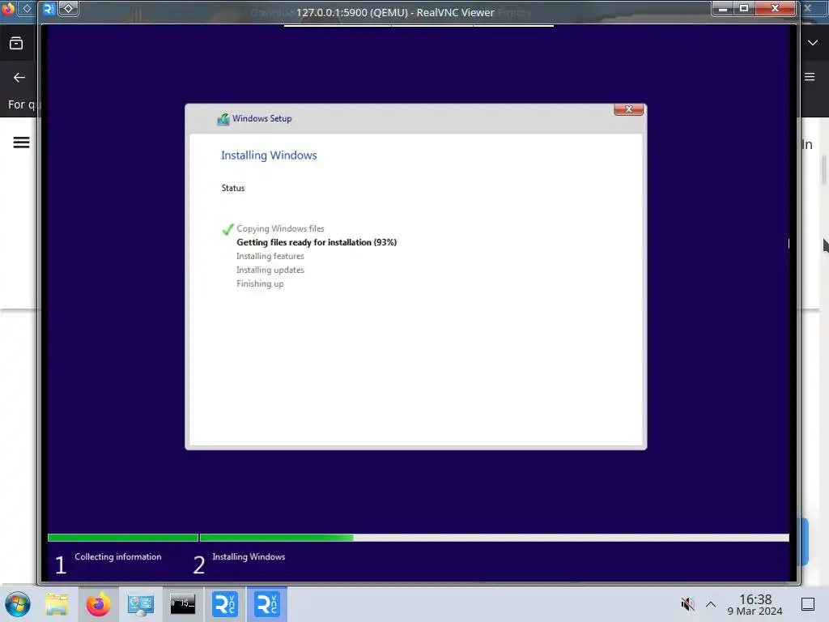Open Firefox application menu on right

[810, 77]
